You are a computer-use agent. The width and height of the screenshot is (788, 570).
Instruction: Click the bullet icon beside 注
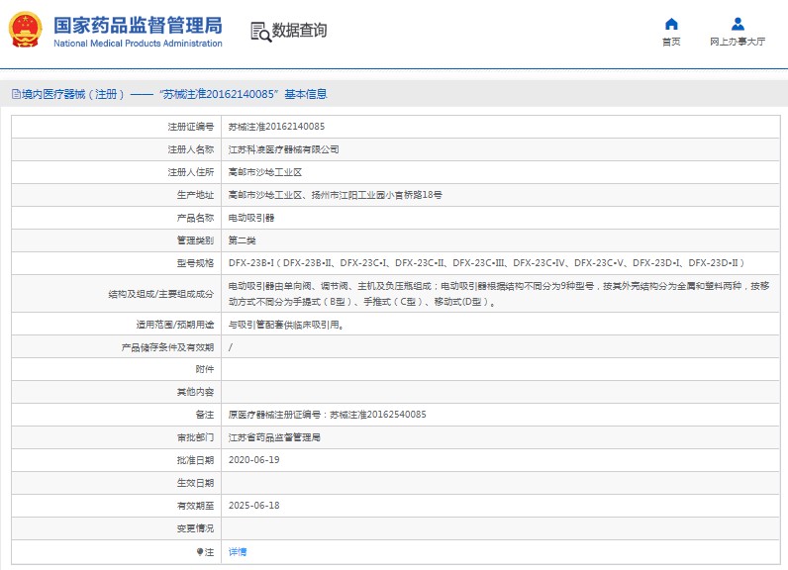[200, 551]
